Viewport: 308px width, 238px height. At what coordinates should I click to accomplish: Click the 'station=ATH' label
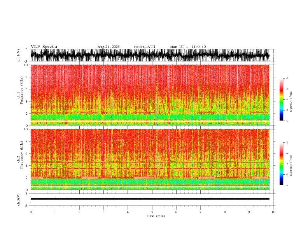click(144, 47)
